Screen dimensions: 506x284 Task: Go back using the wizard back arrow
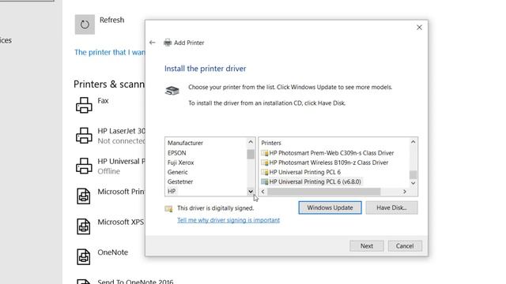click(x=153, y=43)
